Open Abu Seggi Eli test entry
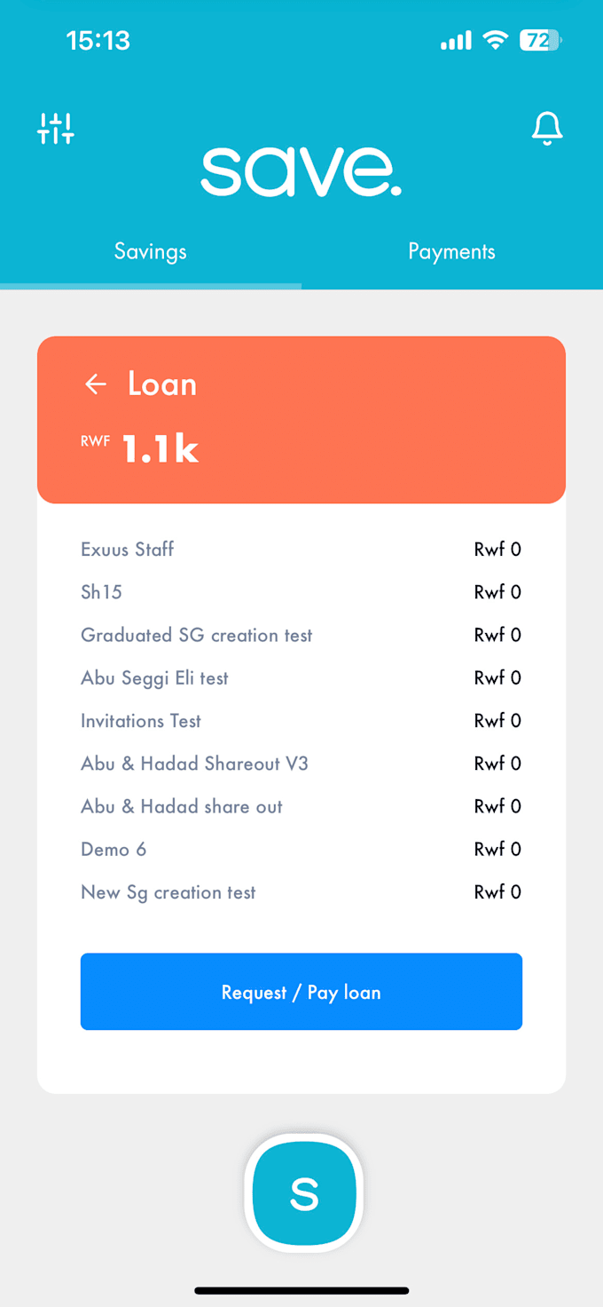This screenshot has width=603, height=1307. 301,678
